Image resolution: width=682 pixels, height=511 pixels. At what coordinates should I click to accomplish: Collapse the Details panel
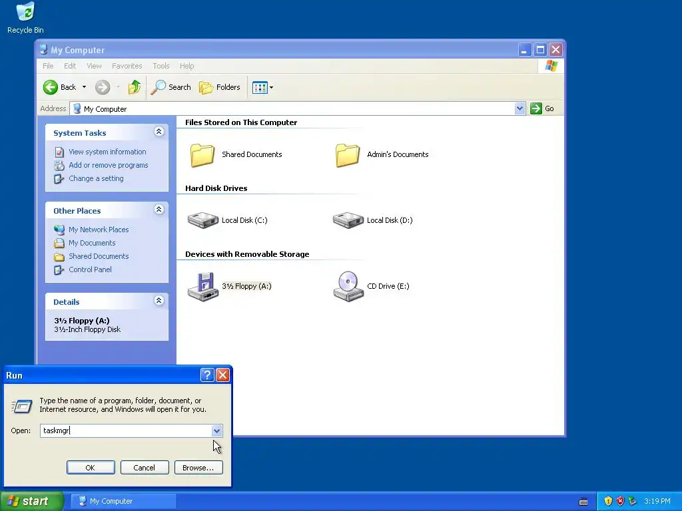(x=159, y=301)
